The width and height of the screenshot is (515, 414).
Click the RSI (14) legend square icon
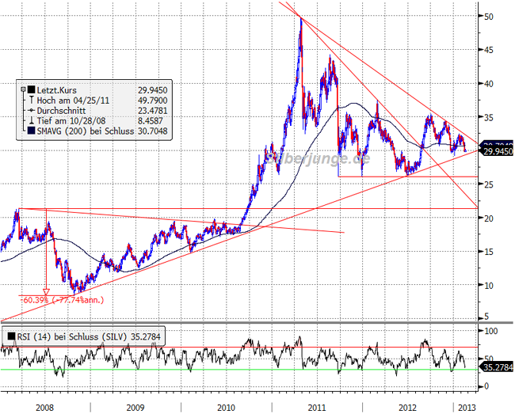(x=9, y=336)
